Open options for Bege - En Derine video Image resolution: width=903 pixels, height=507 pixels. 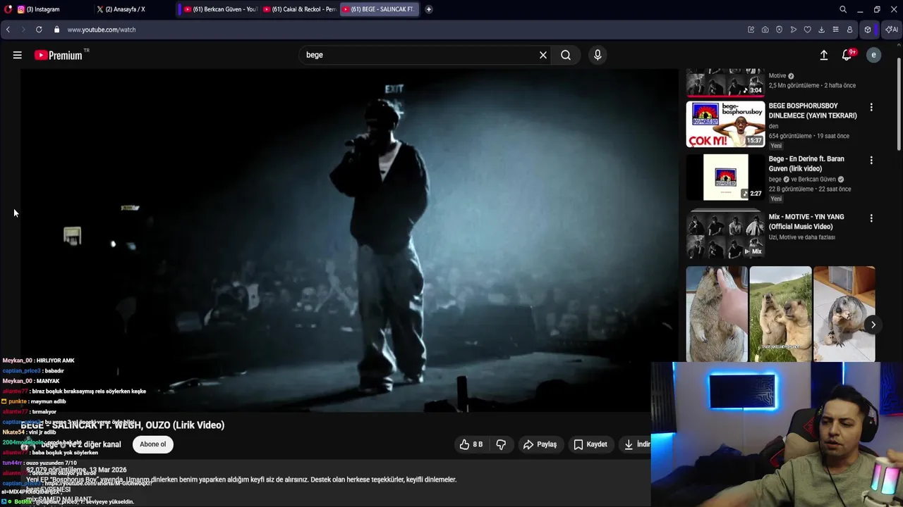pyautogui.click(x=871, y=161)
